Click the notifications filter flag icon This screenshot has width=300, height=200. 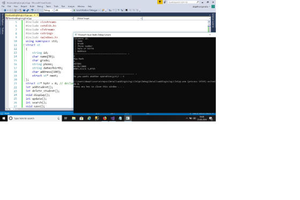pos(160,2)
